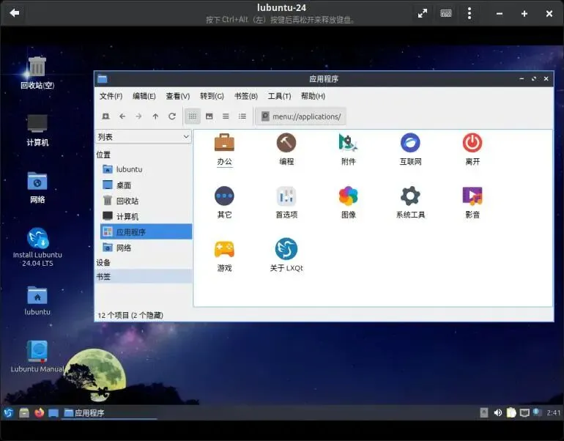Screen dimensions: 564x441
Task: Open 关于 LXQt entry
Action: click(286, 256)
